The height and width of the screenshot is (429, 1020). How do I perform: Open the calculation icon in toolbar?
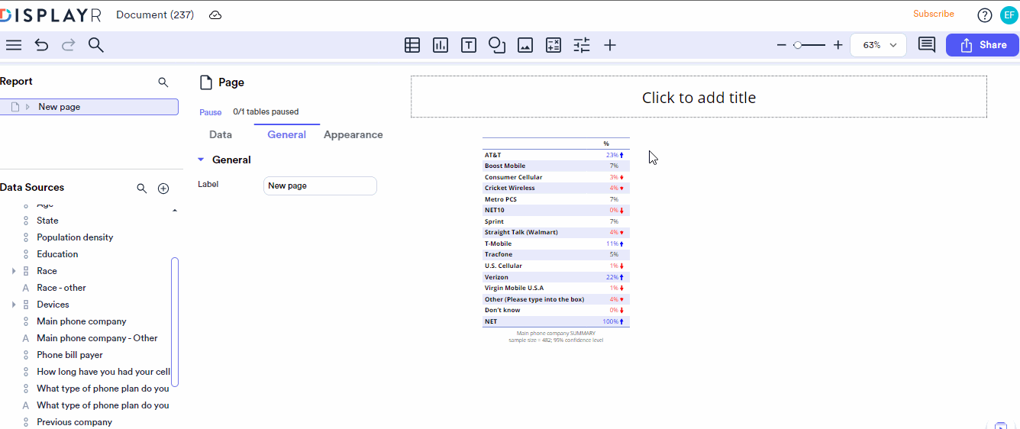[x=554, y=45]
